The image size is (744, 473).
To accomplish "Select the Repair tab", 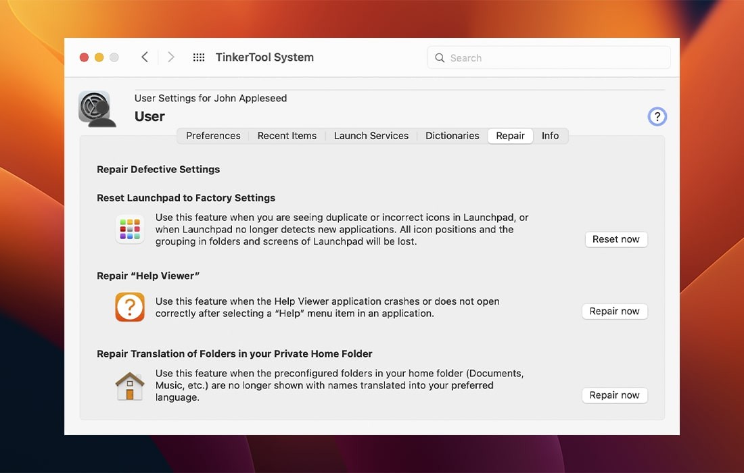I will pyautogui.click(x=510, y=136).
